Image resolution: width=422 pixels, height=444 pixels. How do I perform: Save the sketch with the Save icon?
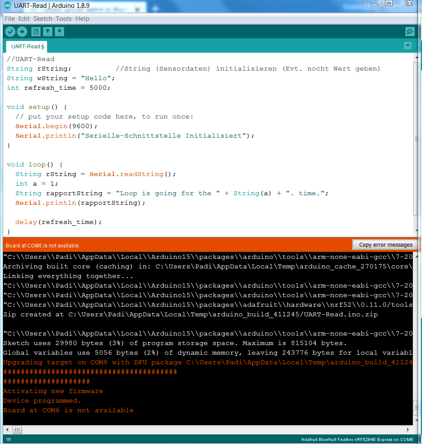click(x=59, y=31)
